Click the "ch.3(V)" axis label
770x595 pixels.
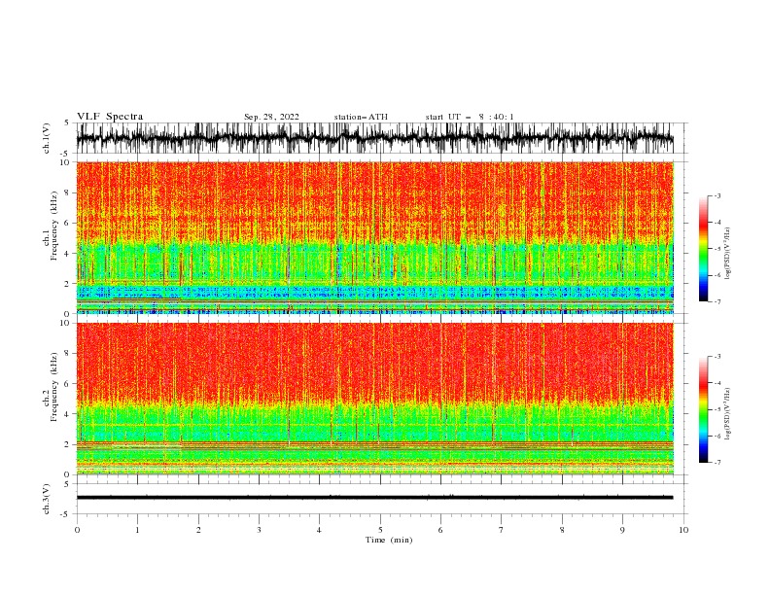[x=47, y=499]
